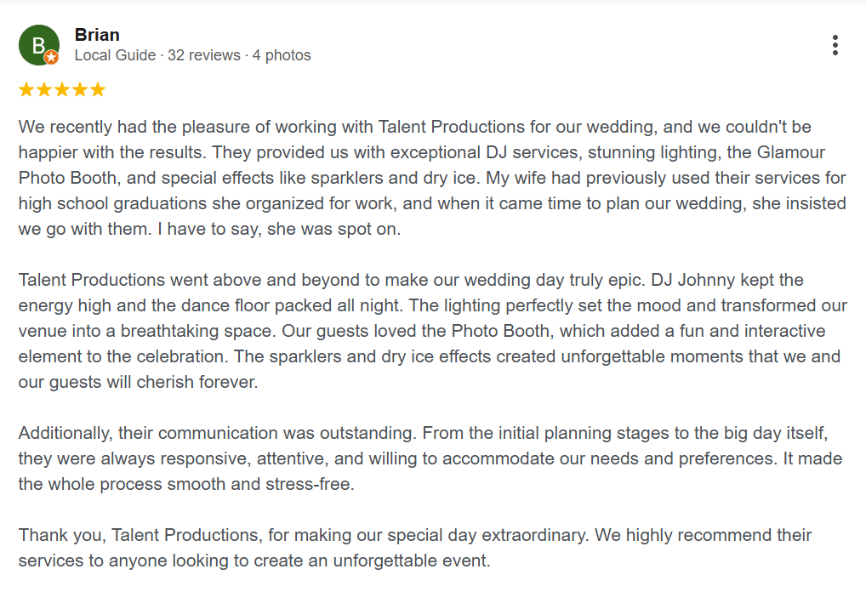Click 'unforgettable event' at the review's end
Image resolution: width=866 pixels, height=592 pixels.
(x=412, y=561)
